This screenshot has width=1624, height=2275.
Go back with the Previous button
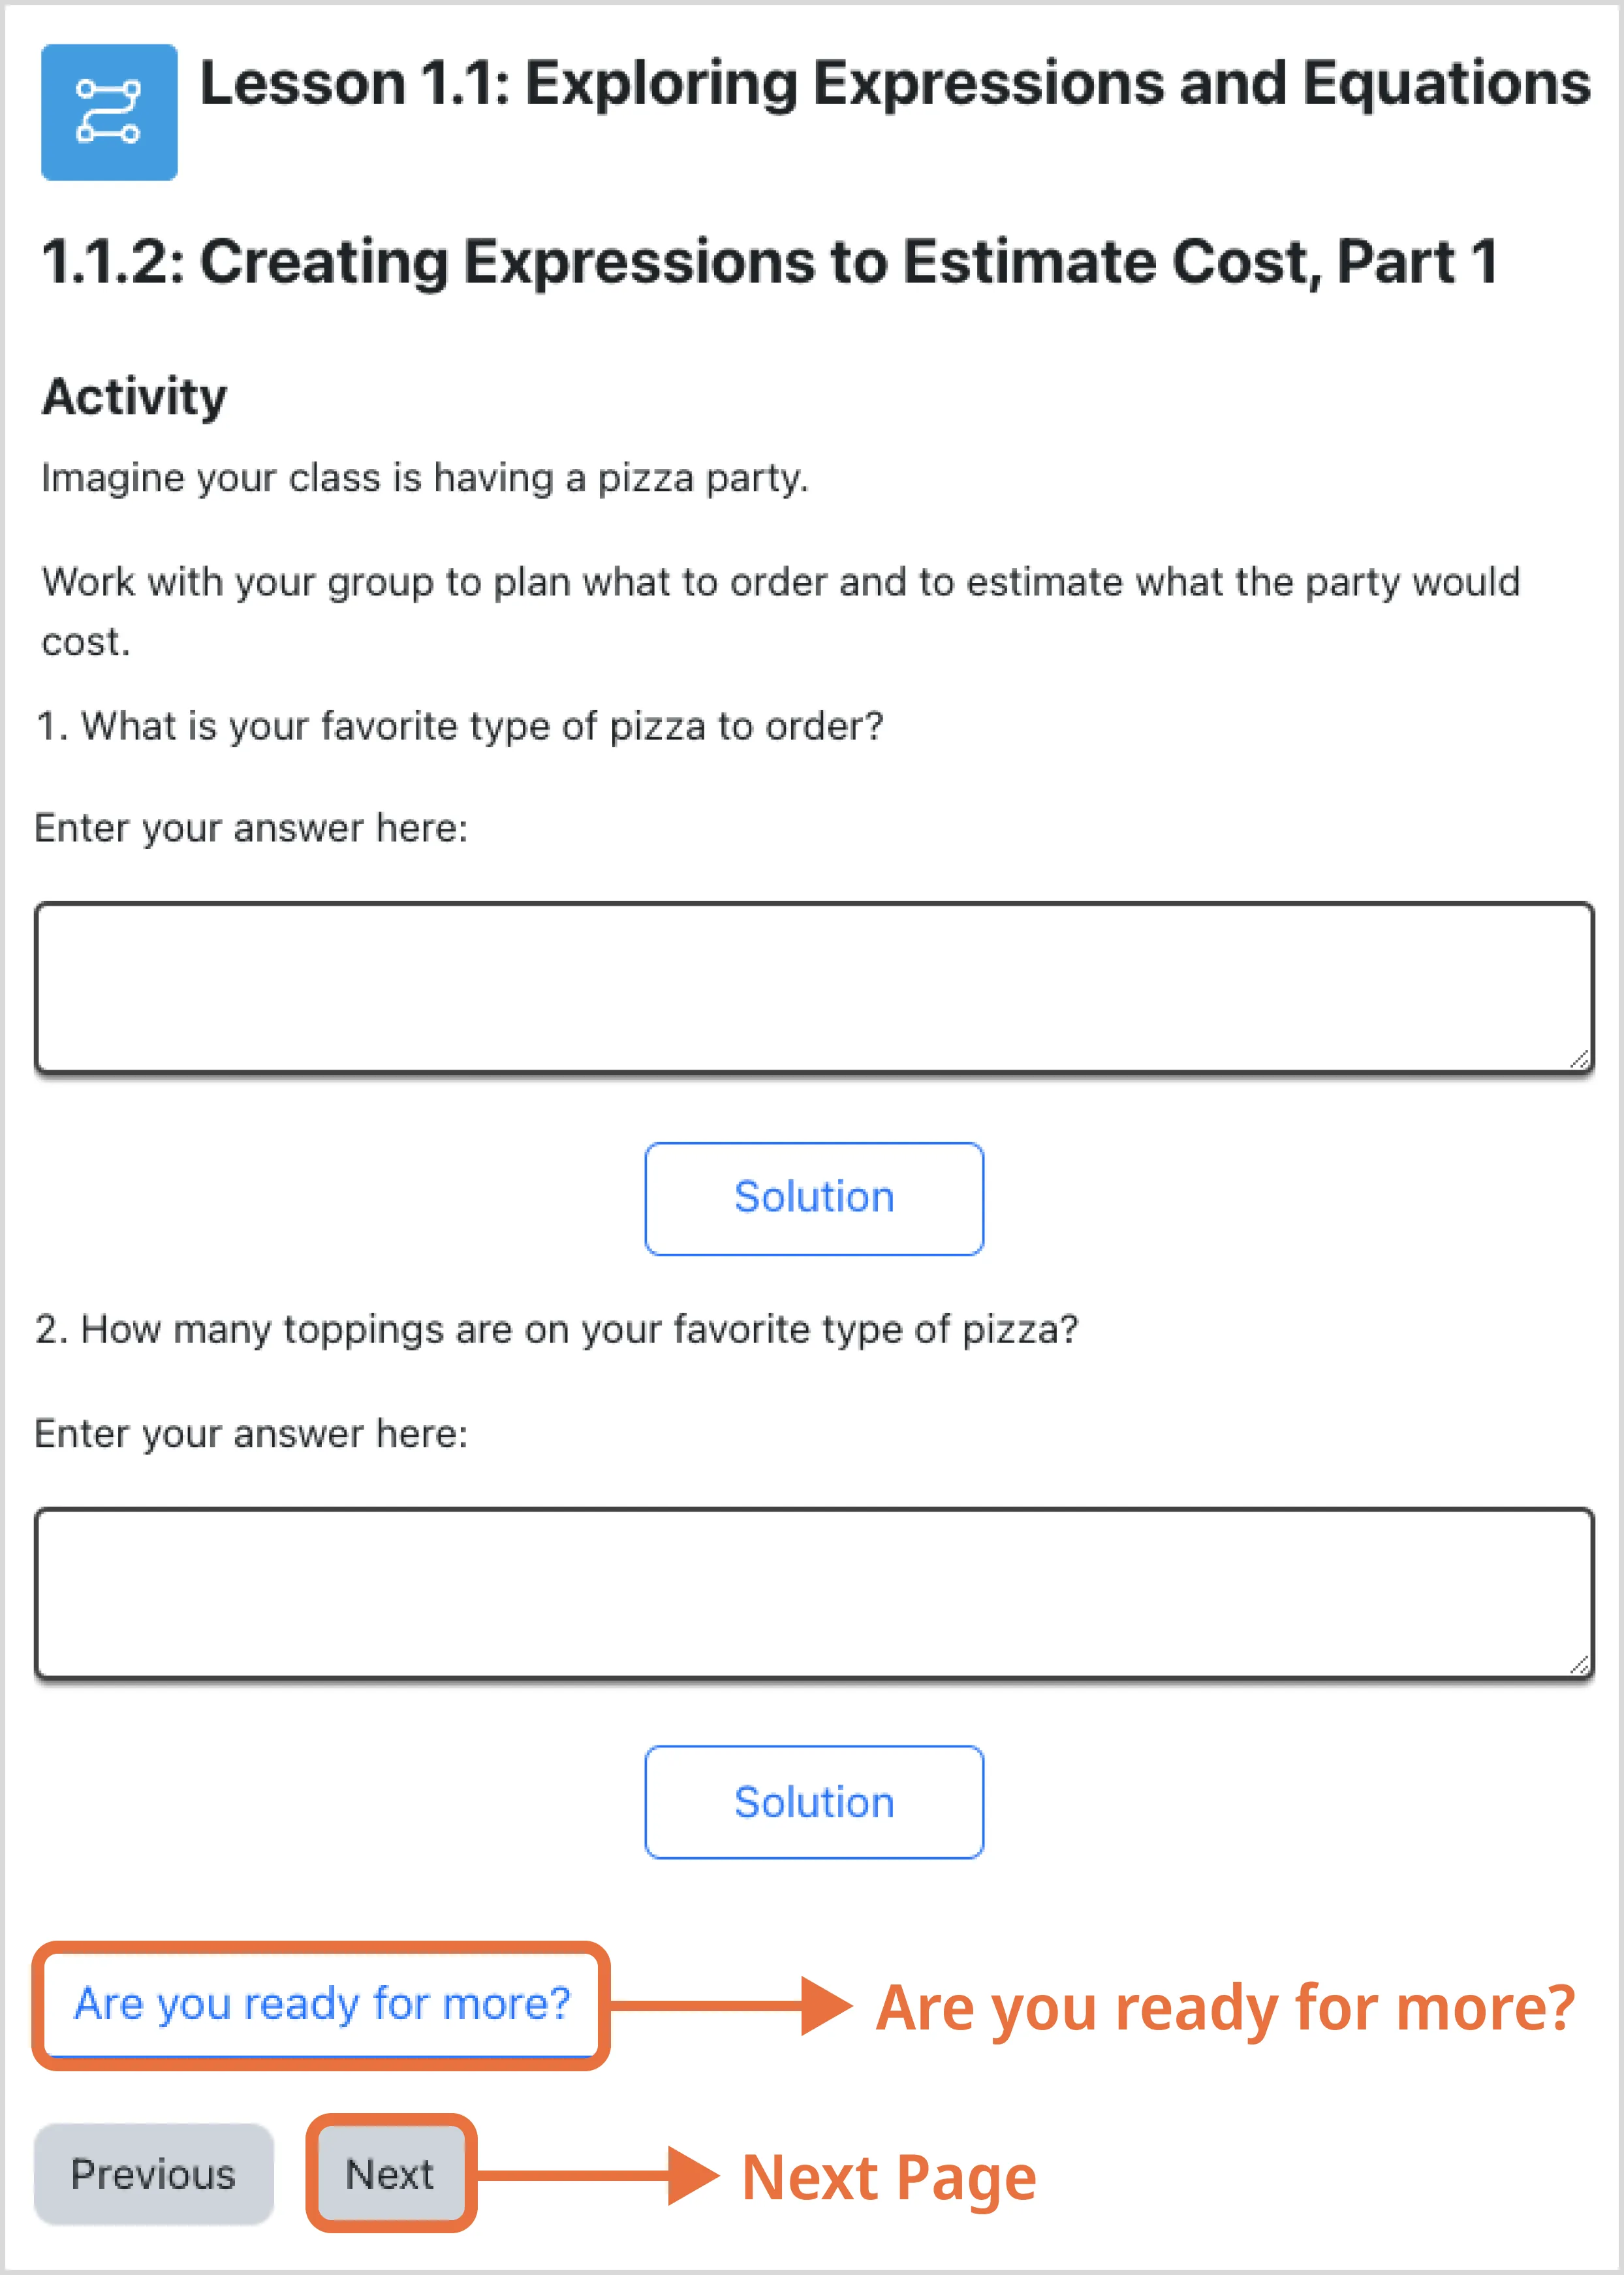point(154,2174)
